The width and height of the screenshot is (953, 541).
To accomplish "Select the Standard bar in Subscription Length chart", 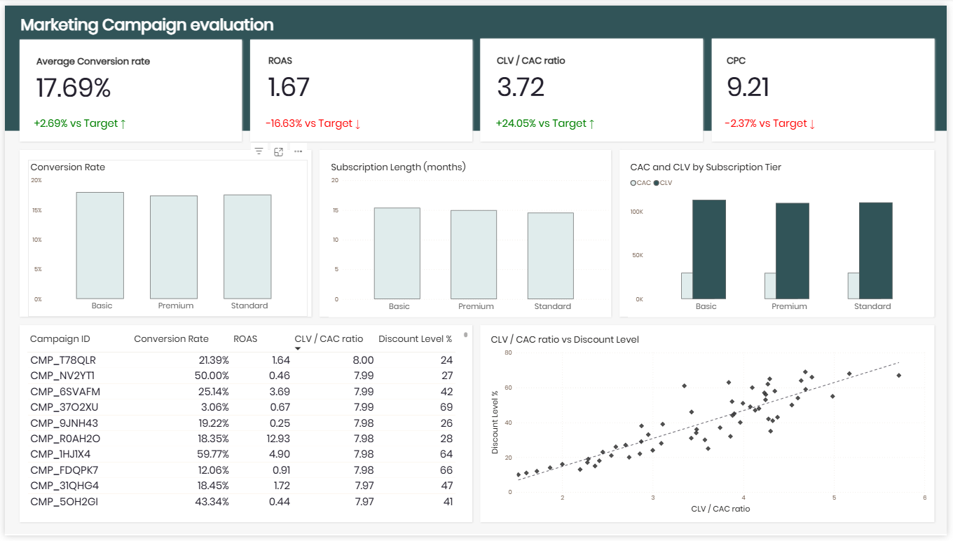I will click(551, 256).
